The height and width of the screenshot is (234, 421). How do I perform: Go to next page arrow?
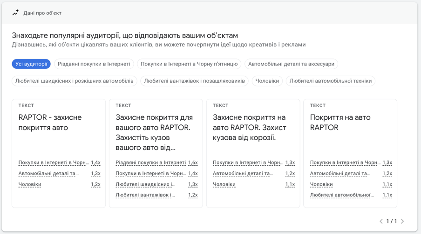[402, 221]
